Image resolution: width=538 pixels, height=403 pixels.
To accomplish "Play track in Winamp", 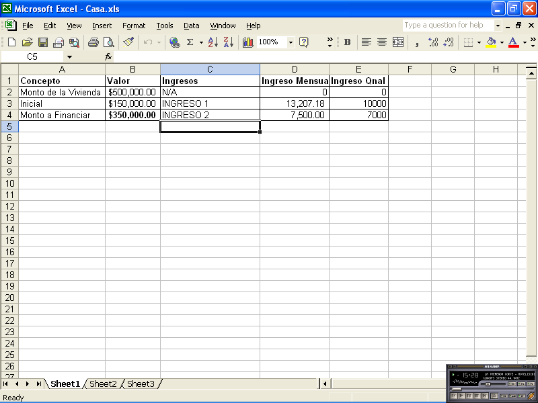I will (x=461, y=396).
